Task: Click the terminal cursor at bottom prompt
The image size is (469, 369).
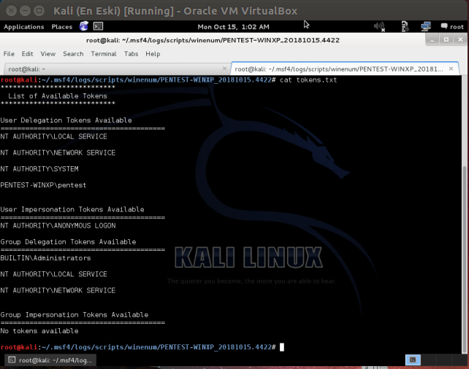Action: [282, 347]
